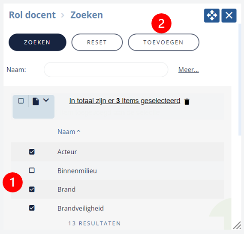Open the Meer... link for more filters
Viewport: 244px width, 234px height.
pyautogui.click(x=188, y=70)
